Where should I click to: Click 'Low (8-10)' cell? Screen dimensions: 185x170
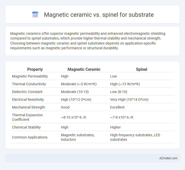[118, 92]
